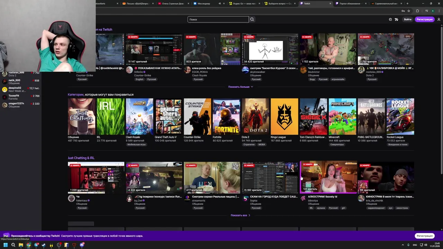This screenshot has height=249, width=443.
Task: Open follentass streamer avatar
Action: coord(71,198)
